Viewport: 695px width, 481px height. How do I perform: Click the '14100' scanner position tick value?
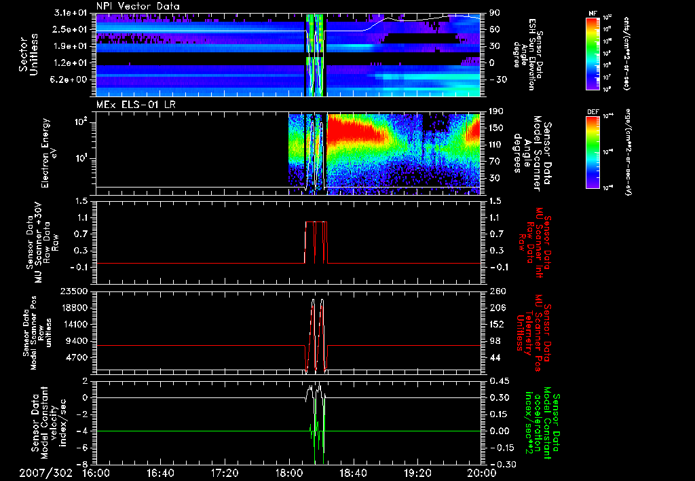tap(74, 324)
